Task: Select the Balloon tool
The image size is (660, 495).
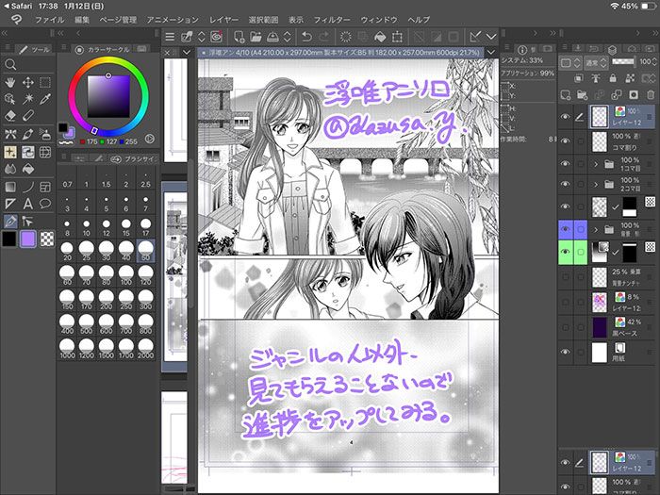Action: point(45,203)
